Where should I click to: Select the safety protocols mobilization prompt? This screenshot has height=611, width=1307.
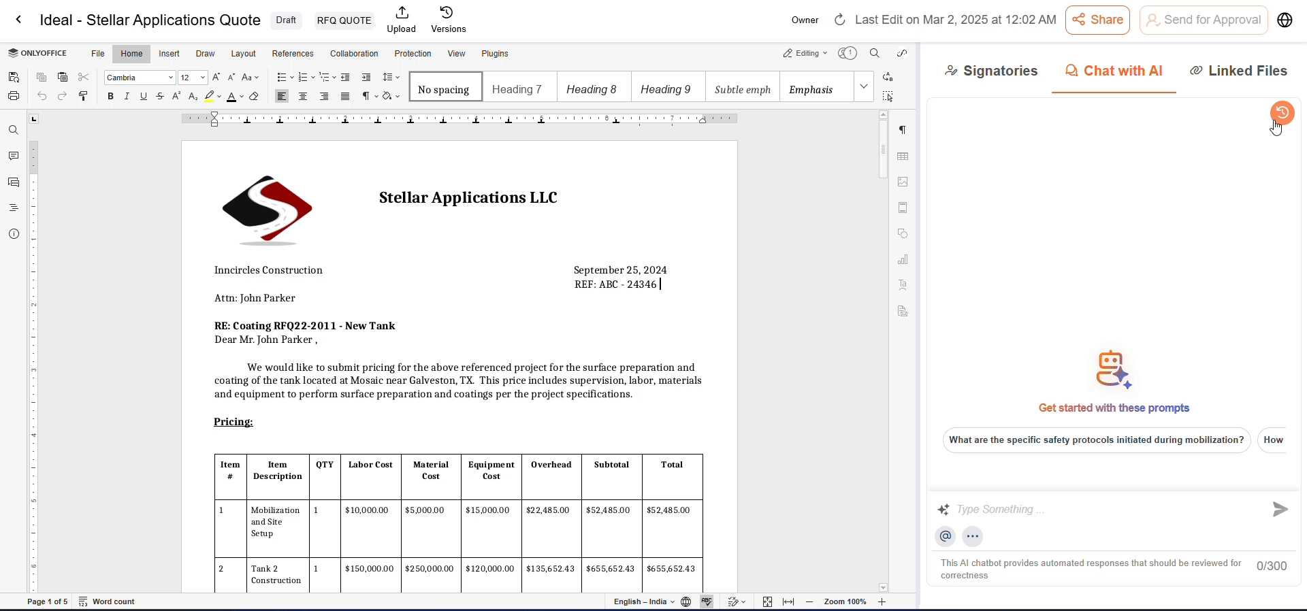1097,440
